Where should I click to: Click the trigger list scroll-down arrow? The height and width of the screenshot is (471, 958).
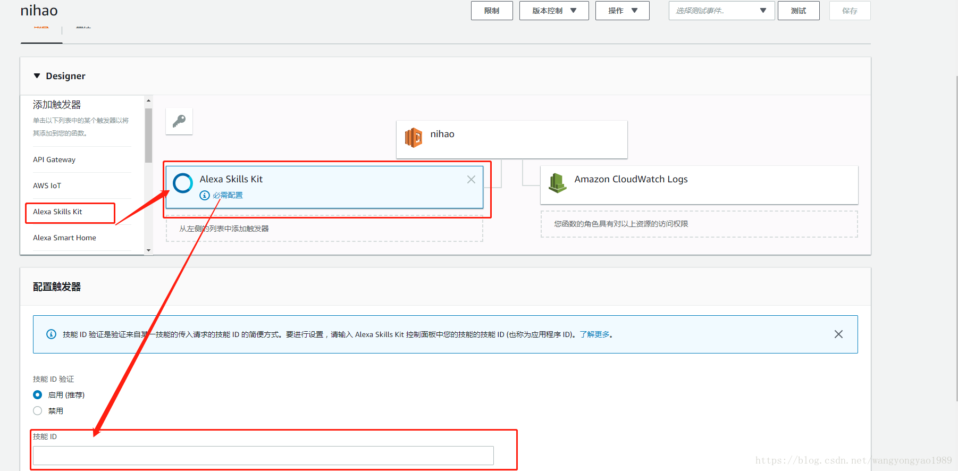[x=149, y=250]
